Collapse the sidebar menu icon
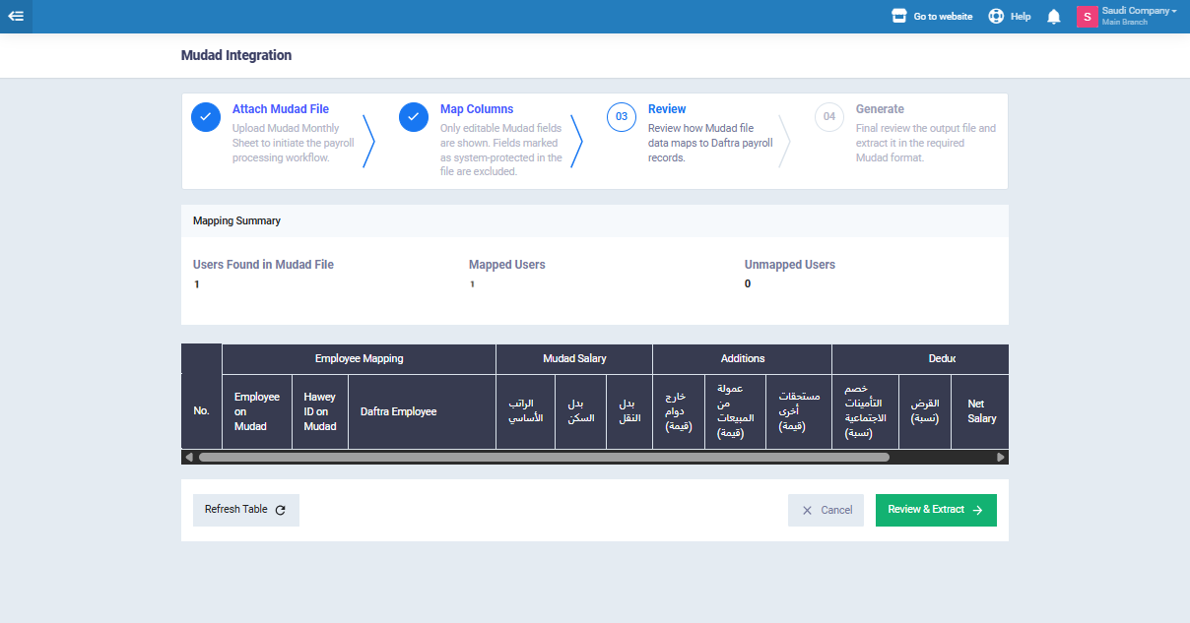Screen dimensions: 1190x623 [x=16, y=16]
